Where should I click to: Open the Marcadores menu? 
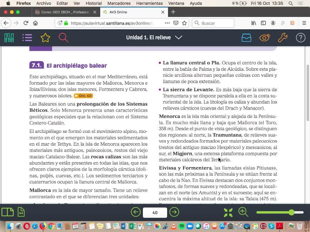(119, 3)
